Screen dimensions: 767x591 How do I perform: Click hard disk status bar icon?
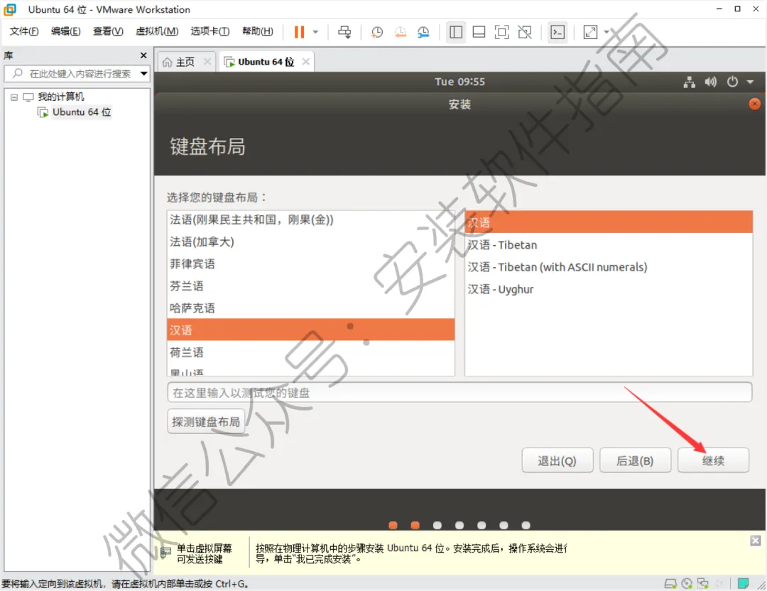point(670,583)
